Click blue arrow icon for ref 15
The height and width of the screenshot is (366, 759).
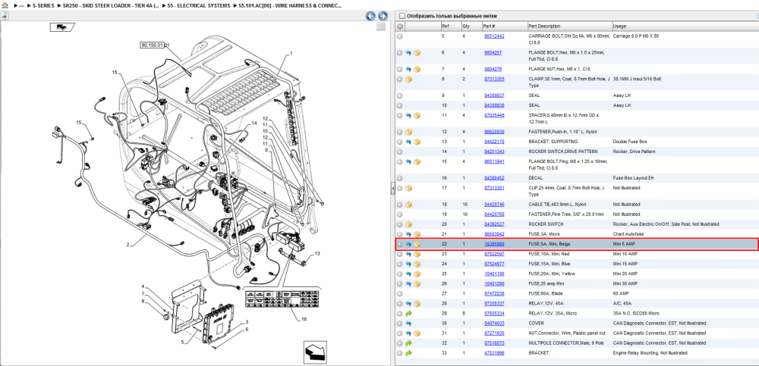408,161
